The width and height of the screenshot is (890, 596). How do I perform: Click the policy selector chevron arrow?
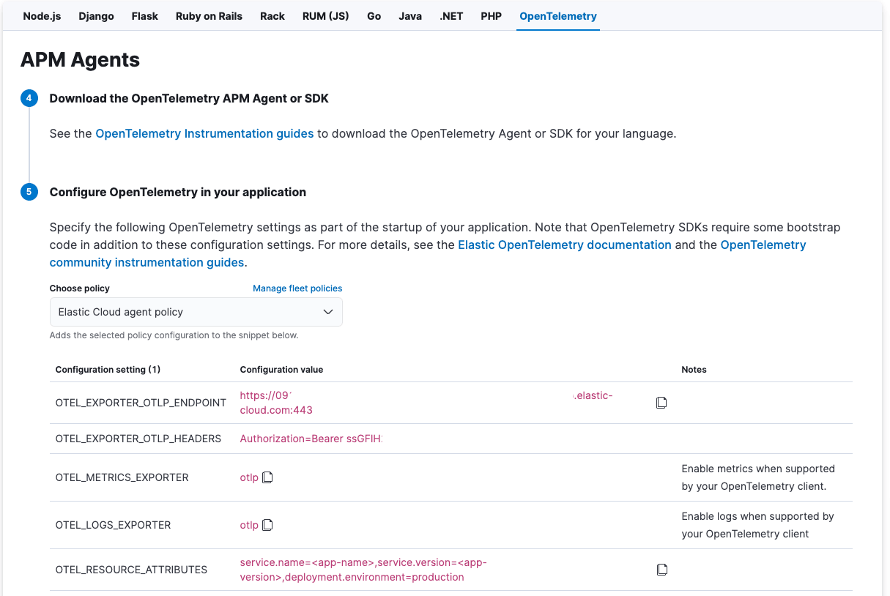[328, 311]
